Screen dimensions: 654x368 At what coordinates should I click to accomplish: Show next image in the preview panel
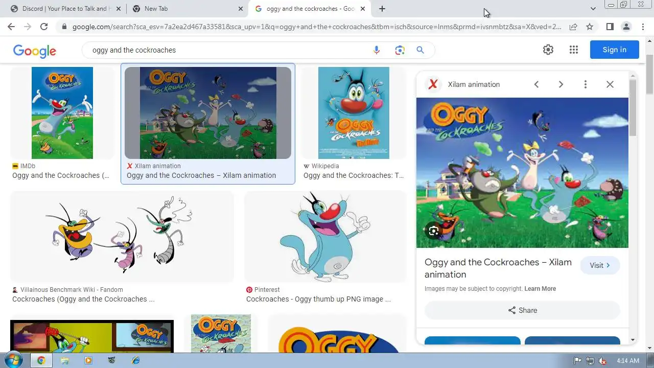pyautogui.click(x=561, y=84)
